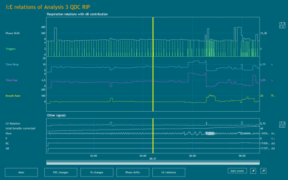
Task: Click the magenta Time Exp label
Action: click(x=12, y=80)
